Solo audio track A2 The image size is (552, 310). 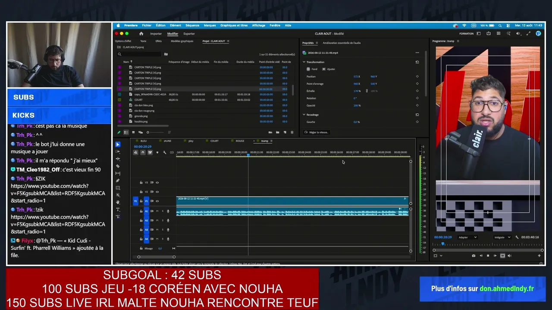pos(163,220)
